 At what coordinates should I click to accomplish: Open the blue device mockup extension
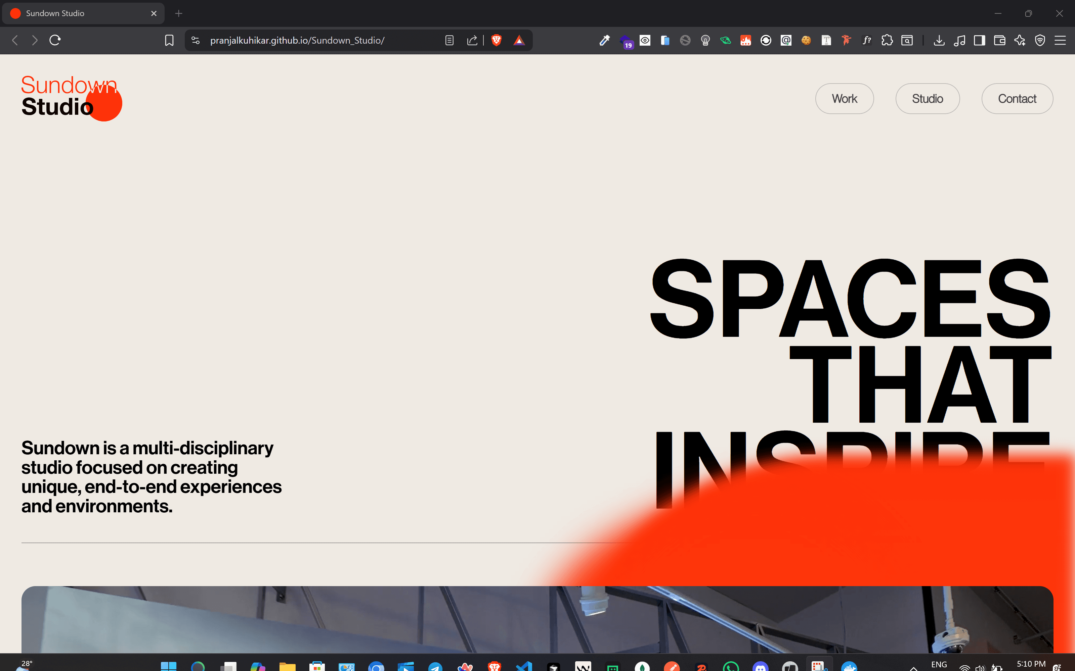click(x=665, y=40)
